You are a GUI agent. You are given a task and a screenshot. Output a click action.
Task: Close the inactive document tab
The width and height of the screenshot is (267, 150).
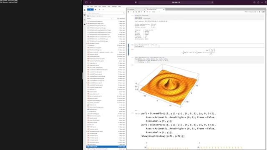(145, 9)
